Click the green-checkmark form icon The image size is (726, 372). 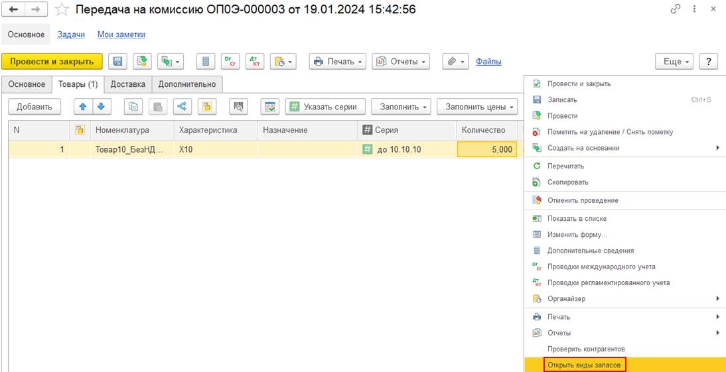pos(269,107)
